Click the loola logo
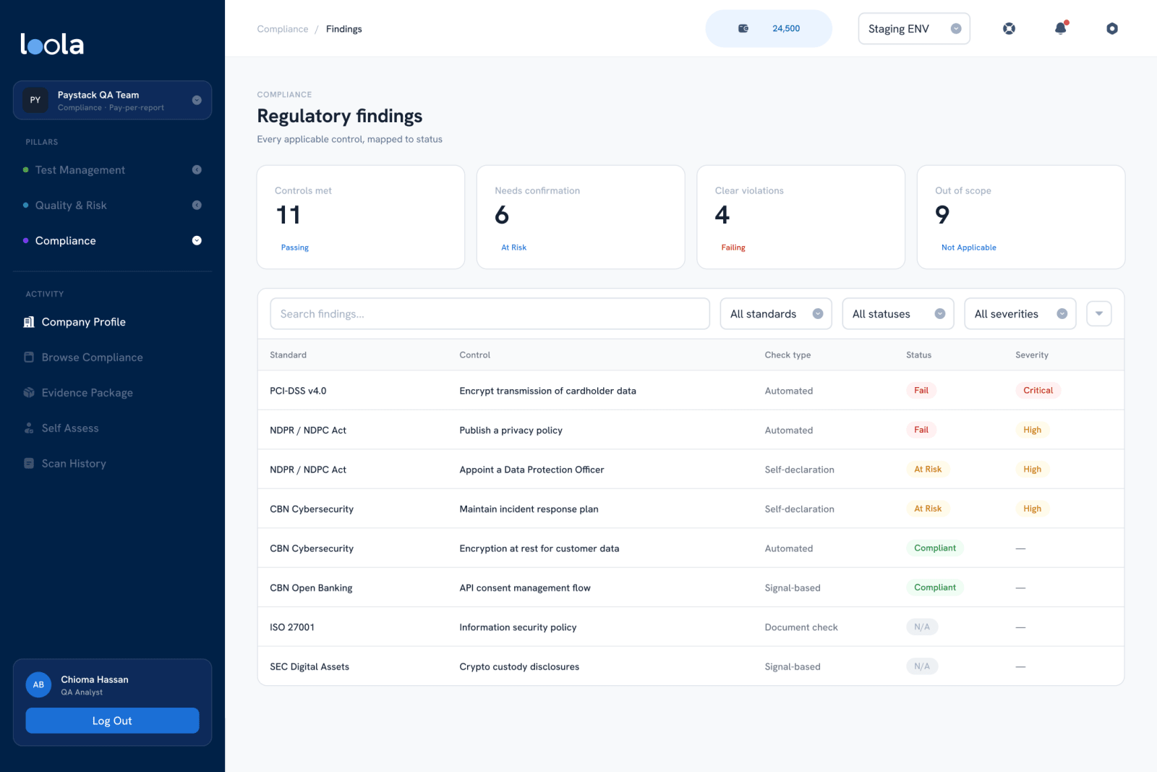 tap(52, 44)
